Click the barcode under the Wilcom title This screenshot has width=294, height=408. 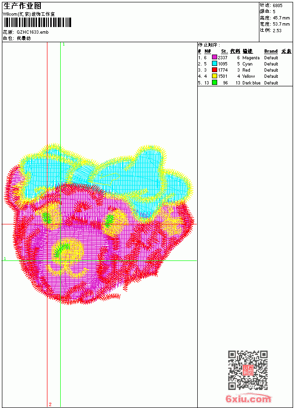[37, 22]
